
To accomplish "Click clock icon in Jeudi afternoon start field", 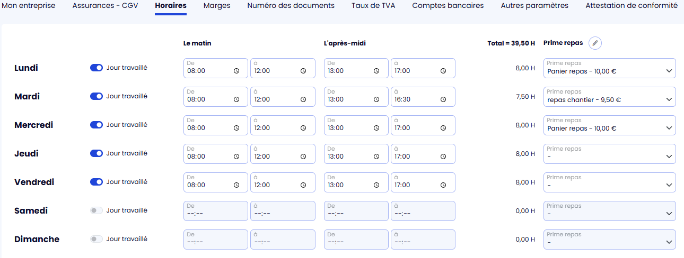I will coord(376,156).
